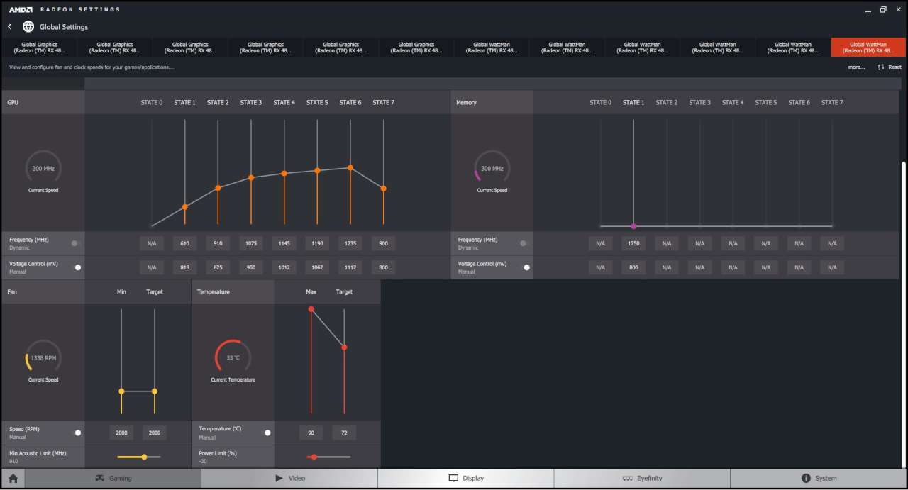Edit GPU State 6 voltage field 1112
Viewport: 908px width, 490px height.
pos(350,267)
